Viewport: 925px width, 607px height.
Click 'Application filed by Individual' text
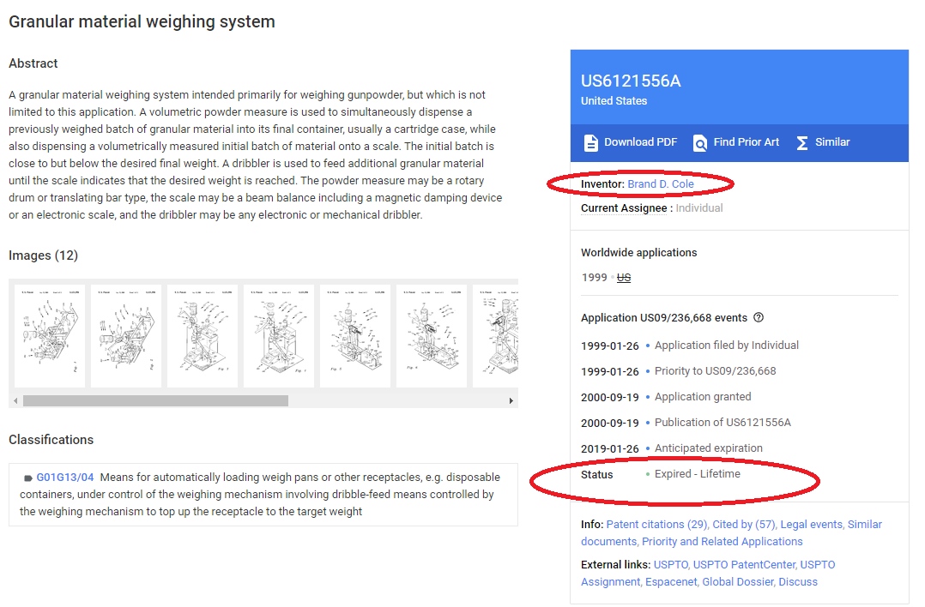point(727,346)
